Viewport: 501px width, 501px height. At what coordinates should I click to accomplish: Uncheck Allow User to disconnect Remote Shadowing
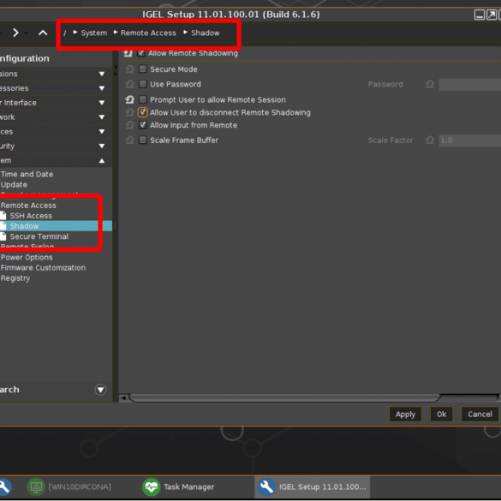(143, 112)
